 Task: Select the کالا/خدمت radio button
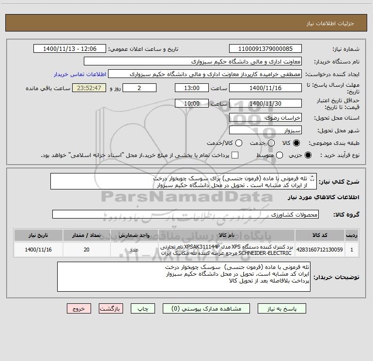239,143
